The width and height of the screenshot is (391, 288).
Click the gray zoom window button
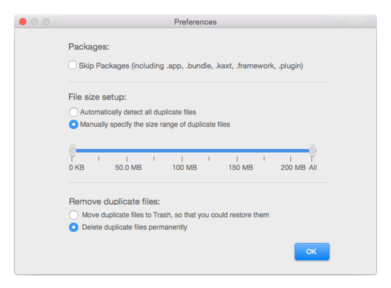pos(46,22)
